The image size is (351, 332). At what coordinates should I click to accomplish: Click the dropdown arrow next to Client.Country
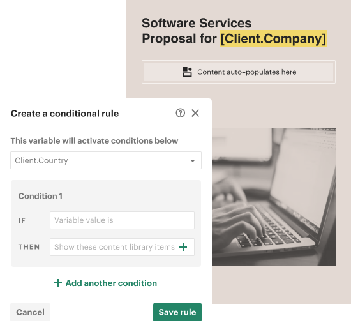(193, 161)
